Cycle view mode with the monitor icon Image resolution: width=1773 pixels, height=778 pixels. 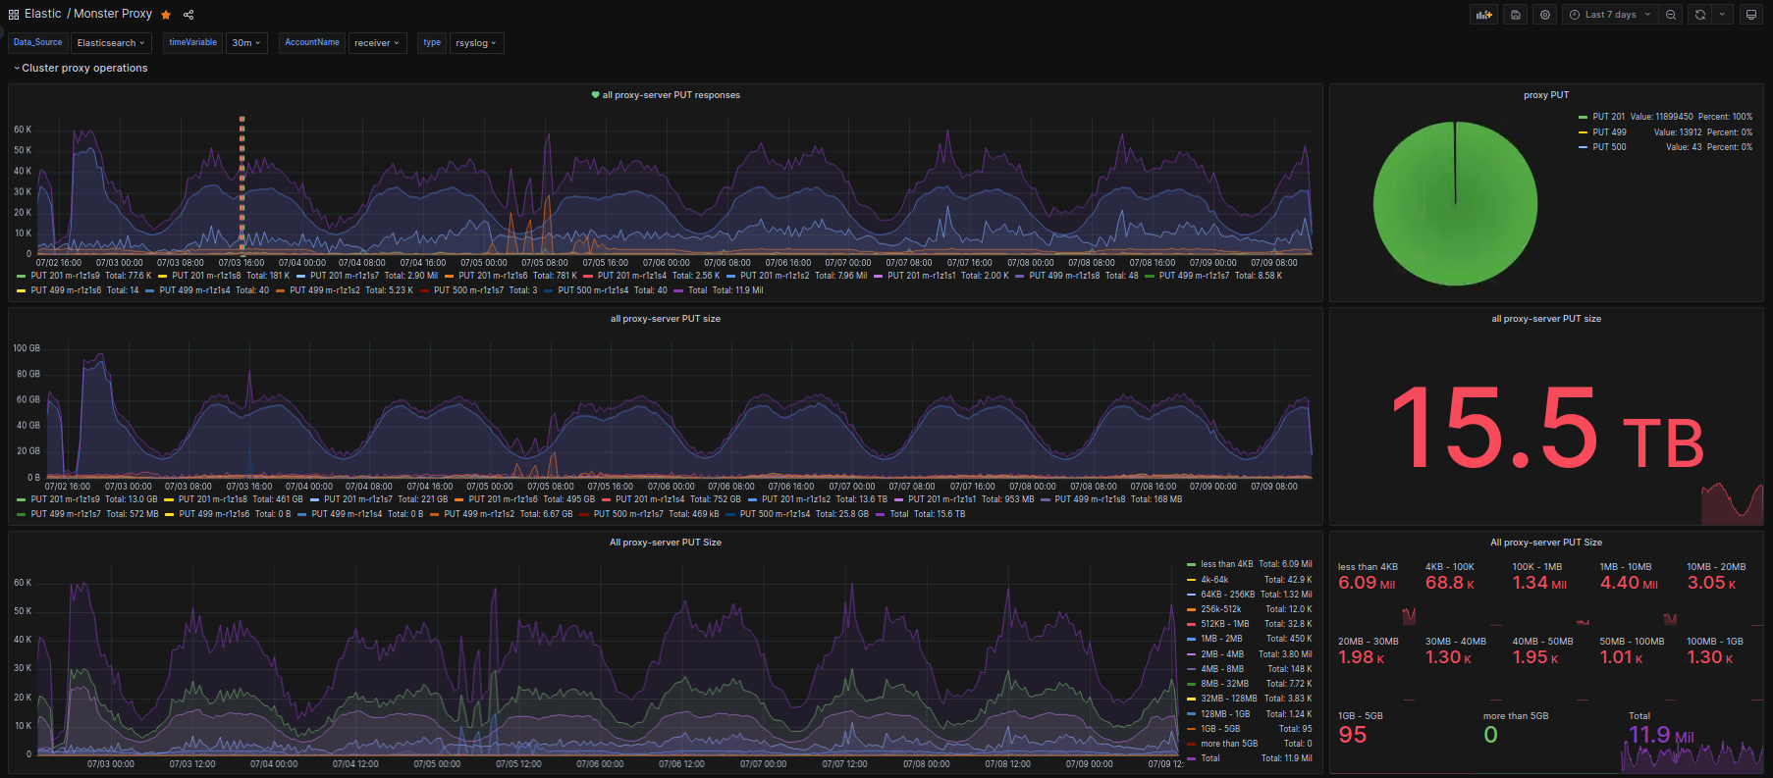click(1750, 15)
